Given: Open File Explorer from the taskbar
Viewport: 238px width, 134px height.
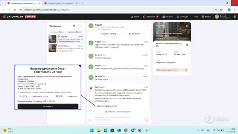Looking at the screenshot, I should (99, 130).
